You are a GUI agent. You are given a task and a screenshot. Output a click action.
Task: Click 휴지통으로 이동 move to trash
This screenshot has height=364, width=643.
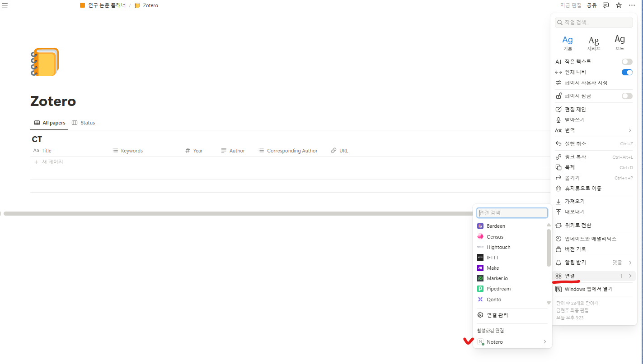(594, 189)
